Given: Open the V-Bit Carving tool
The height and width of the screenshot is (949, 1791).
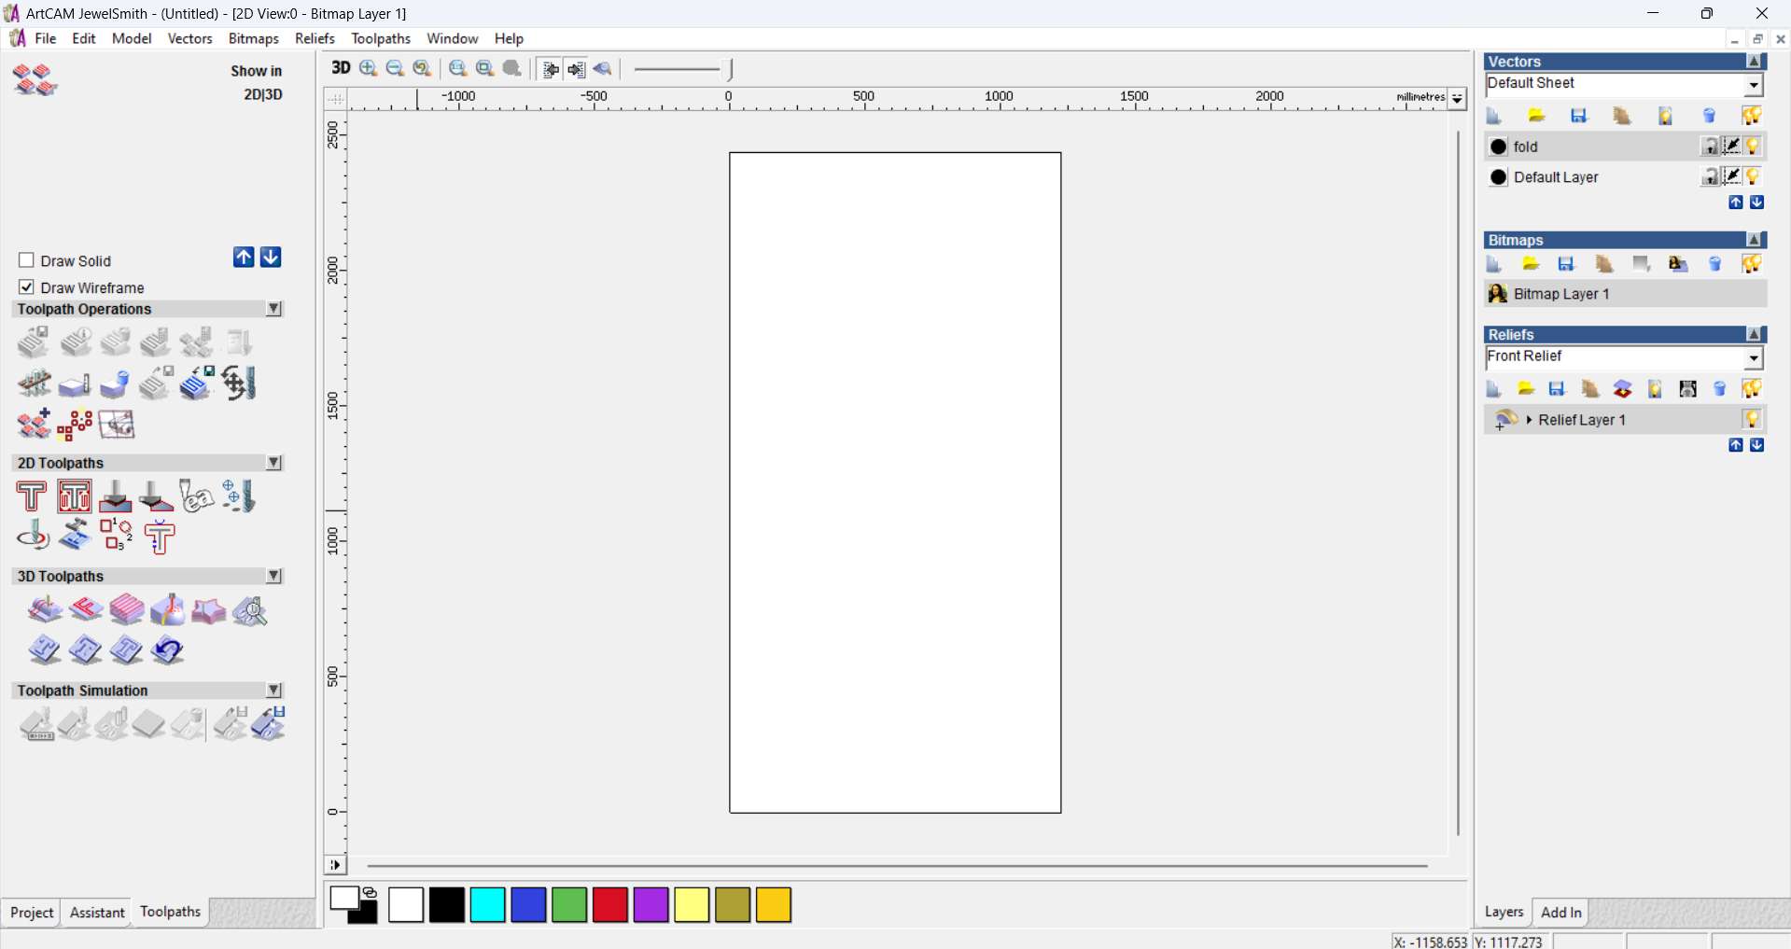Looking at the screenshot, I should coord(116,496).
